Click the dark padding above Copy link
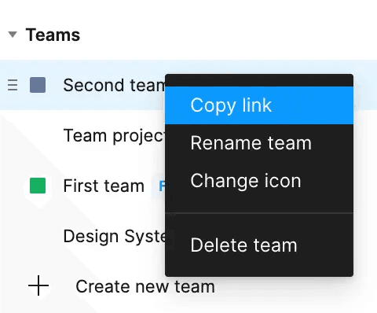Image resolution: width=377 pixels, height=313 pixels. pyautogui.click(x=259, y=80)
